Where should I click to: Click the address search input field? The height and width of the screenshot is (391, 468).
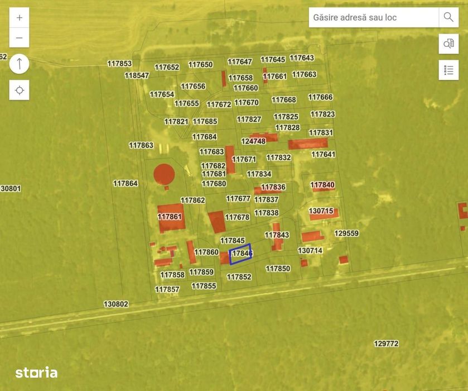tap(374, 17)
